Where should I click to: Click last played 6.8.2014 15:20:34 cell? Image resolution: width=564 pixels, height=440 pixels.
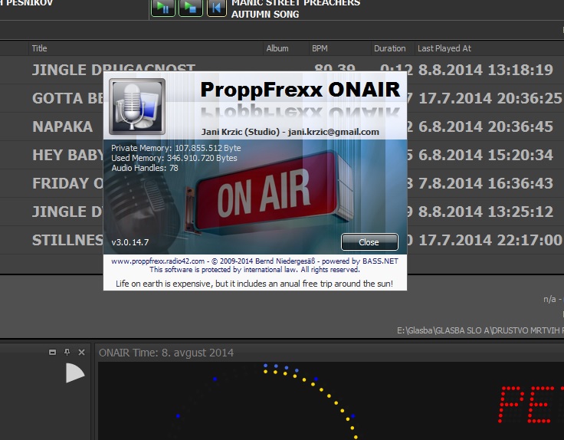(x=486, y=155)
